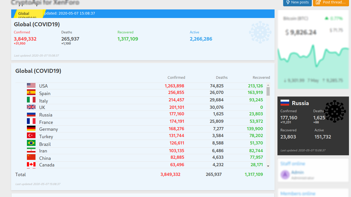
Task: Click the country table scrollbar thumb
Action: (268, 91)
